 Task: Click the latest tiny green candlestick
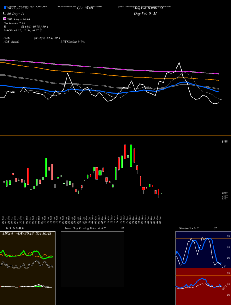(x=161, y=194)
